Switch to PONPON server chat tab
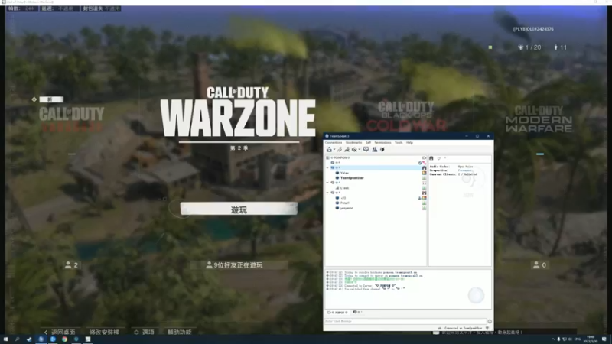This screenshot has height=344, width=612. 337,313
